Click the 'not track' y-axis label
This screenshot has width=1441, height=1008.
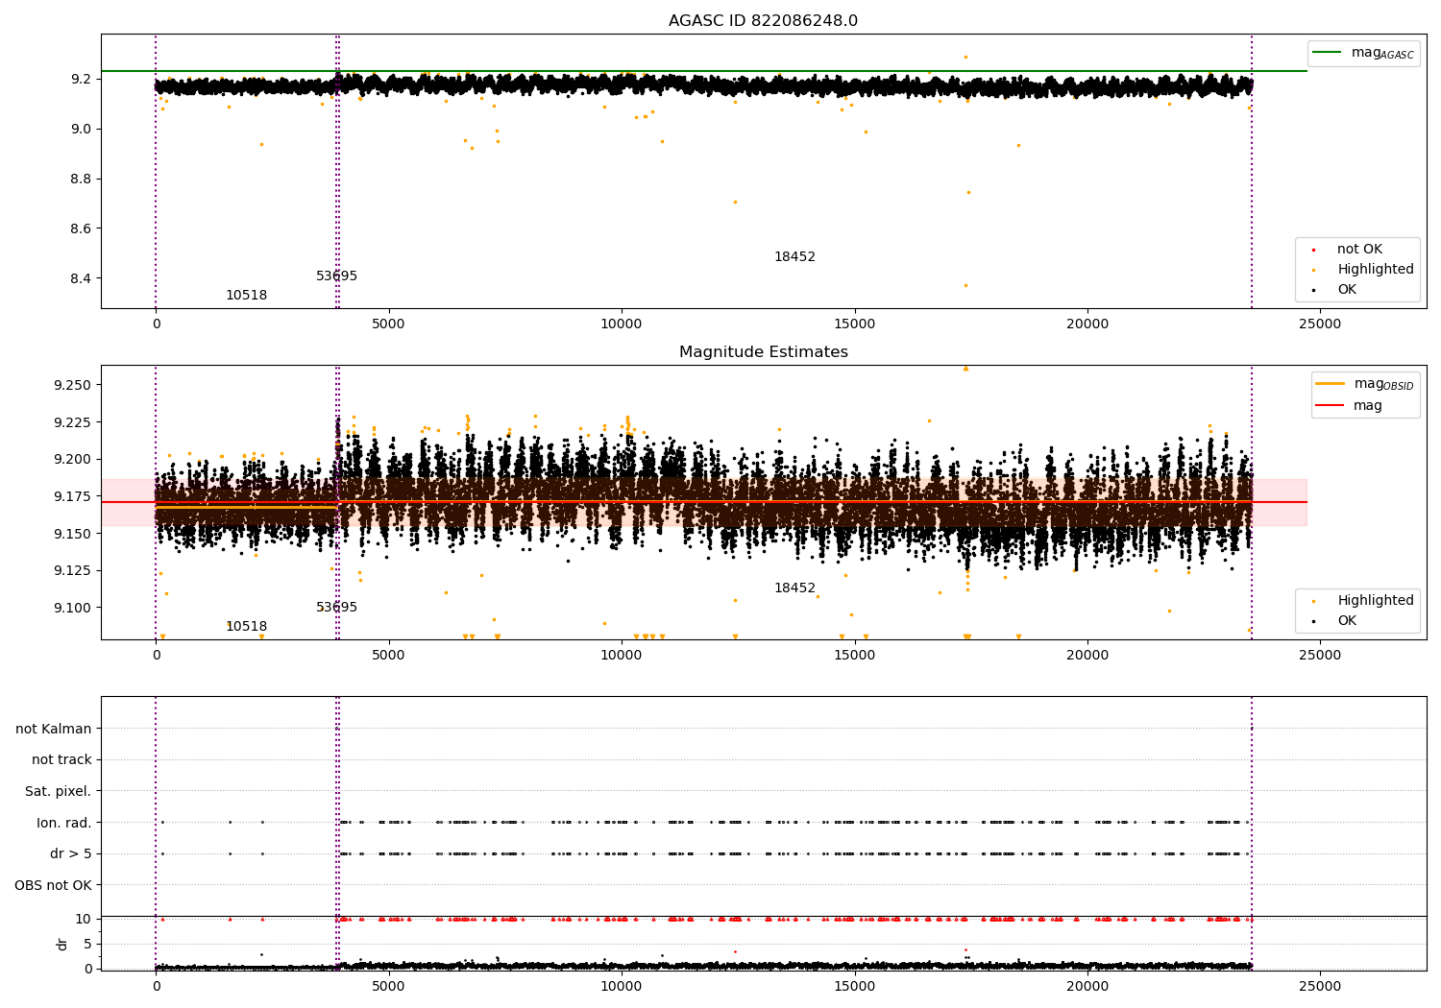pos(61,760)
